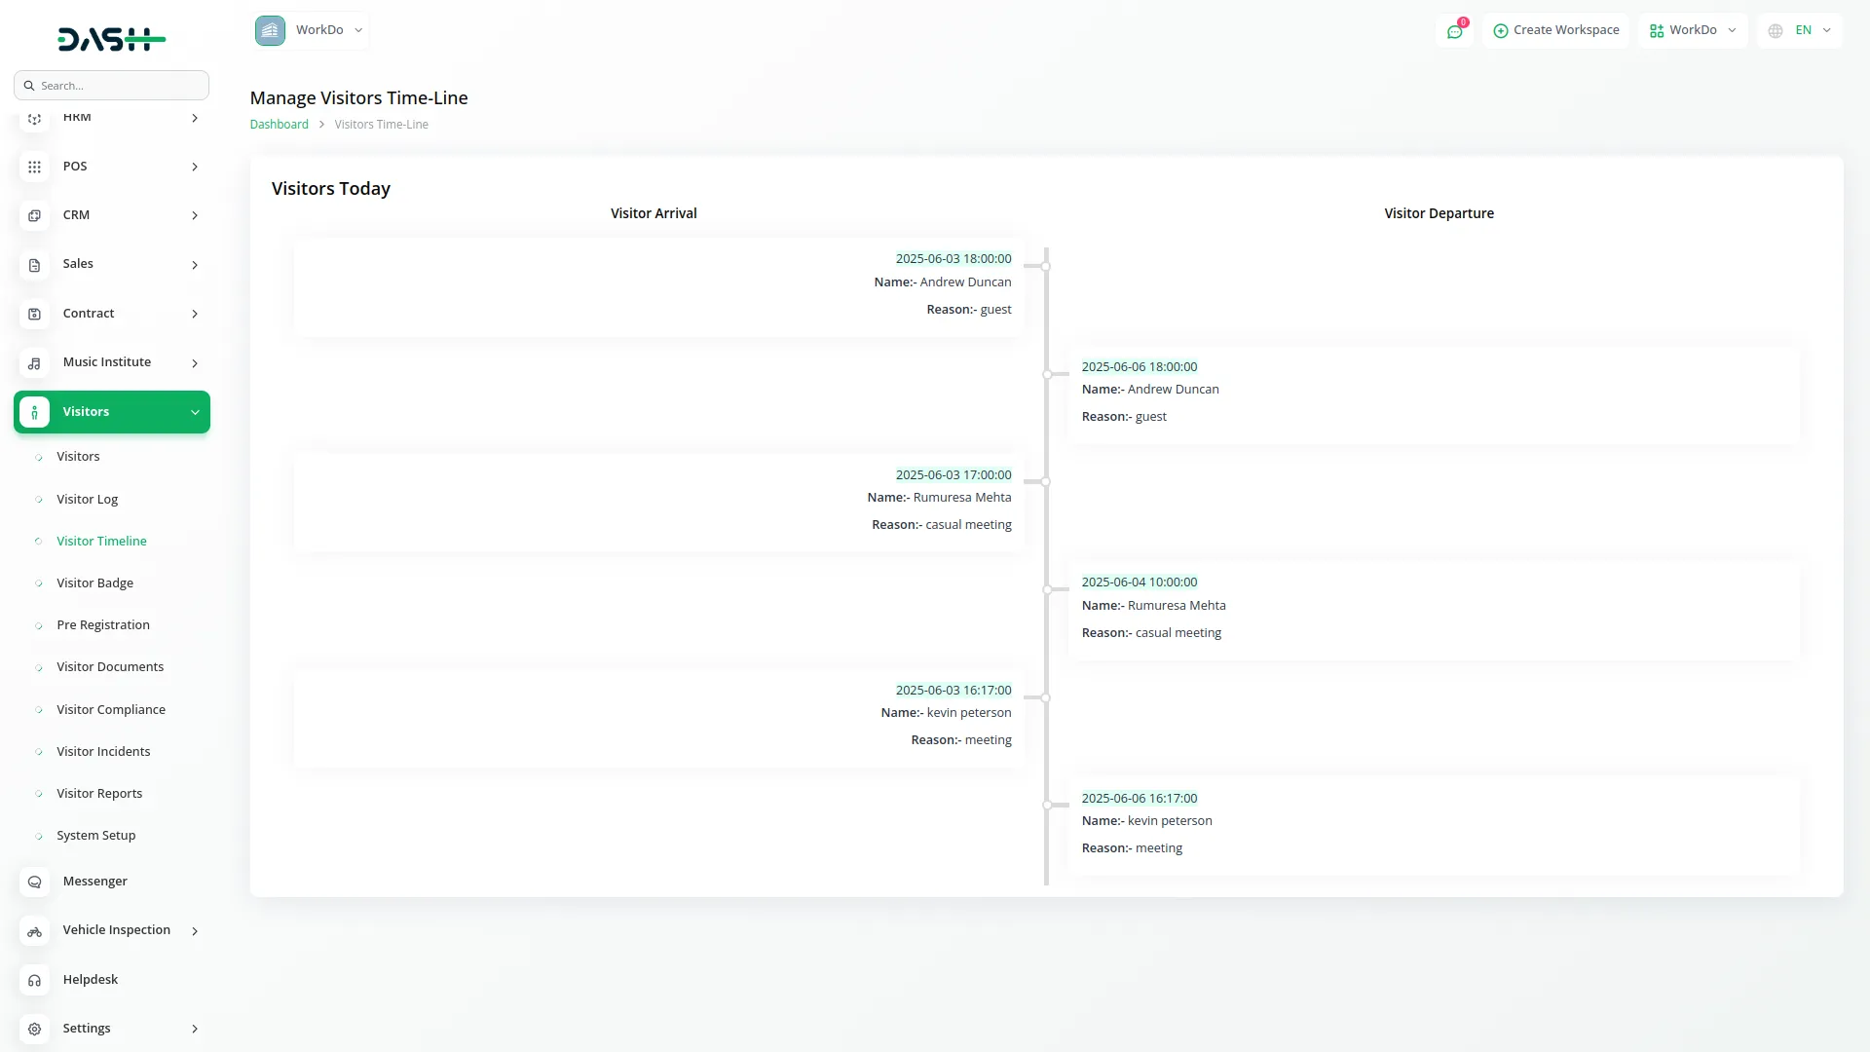This screenshot has height=1052, width=1870.
Task: Click the sidebar Search field
Action: (117, 86)
